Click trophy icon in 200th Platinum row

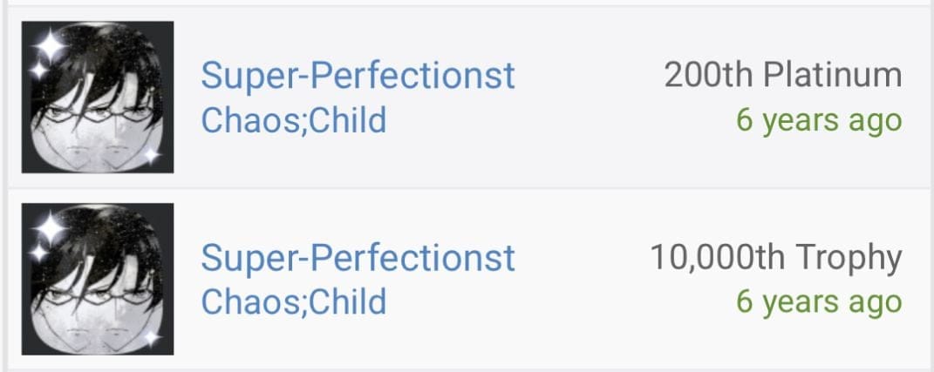click(x=98, y=97)
